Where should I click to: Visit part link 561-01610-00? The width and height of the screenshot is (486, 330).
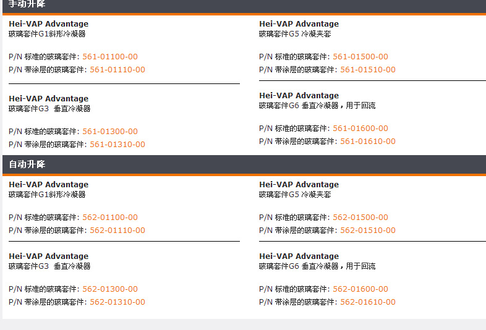click(368, 142)
